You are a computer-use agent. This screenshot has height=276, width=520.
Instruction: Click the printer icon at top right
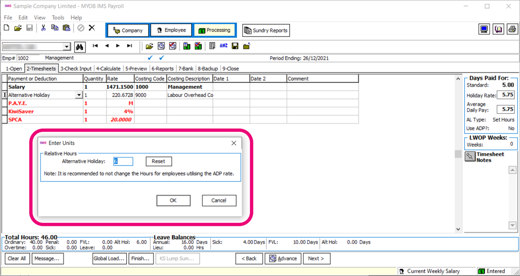[512, 29]
